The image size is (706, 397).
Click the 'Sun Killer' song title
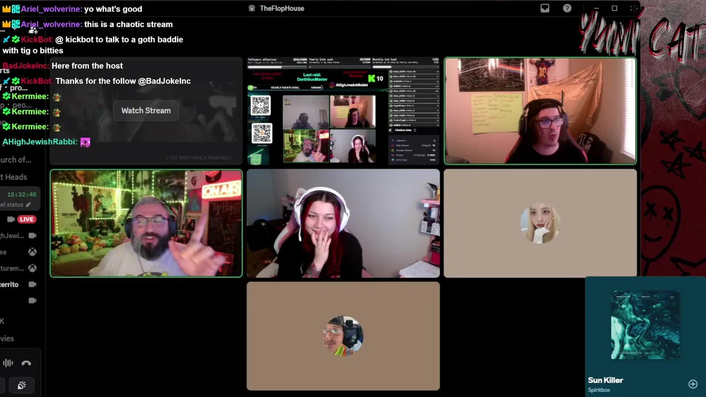tap(606, 380)
